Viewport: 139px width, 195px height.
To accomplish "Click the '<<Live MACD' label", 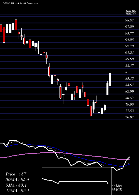I will (x=117, y=188).
